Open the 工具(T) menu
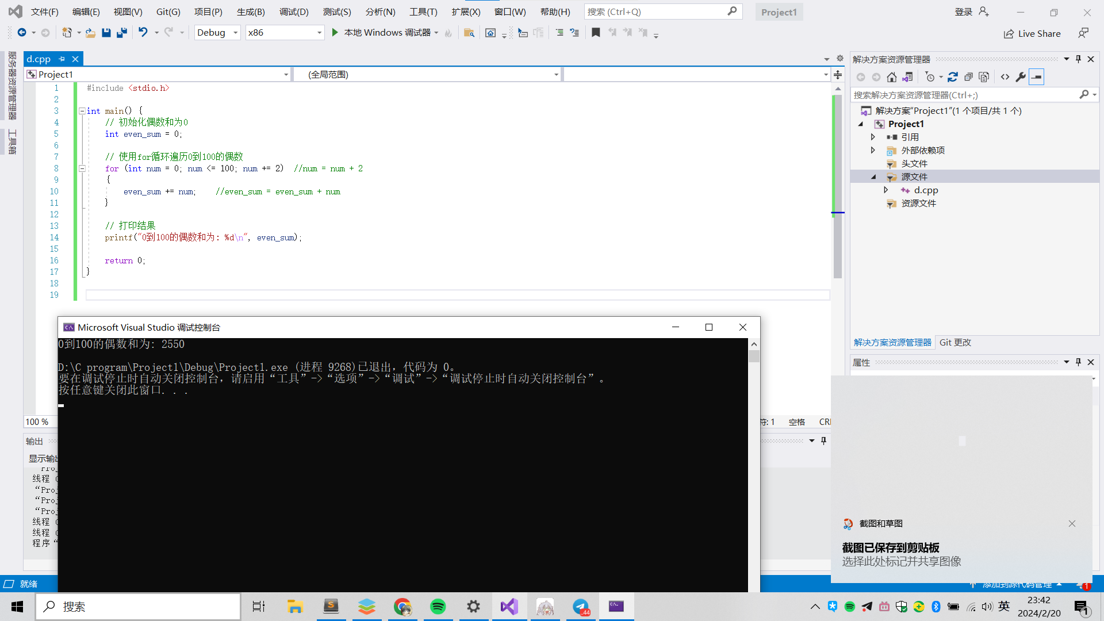Viewport: 1104px width, 621px height. tap(423, 11)
